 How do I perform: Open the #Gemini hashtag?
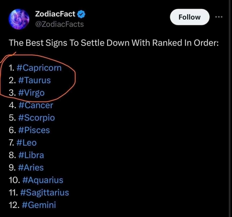coord(39,205)
